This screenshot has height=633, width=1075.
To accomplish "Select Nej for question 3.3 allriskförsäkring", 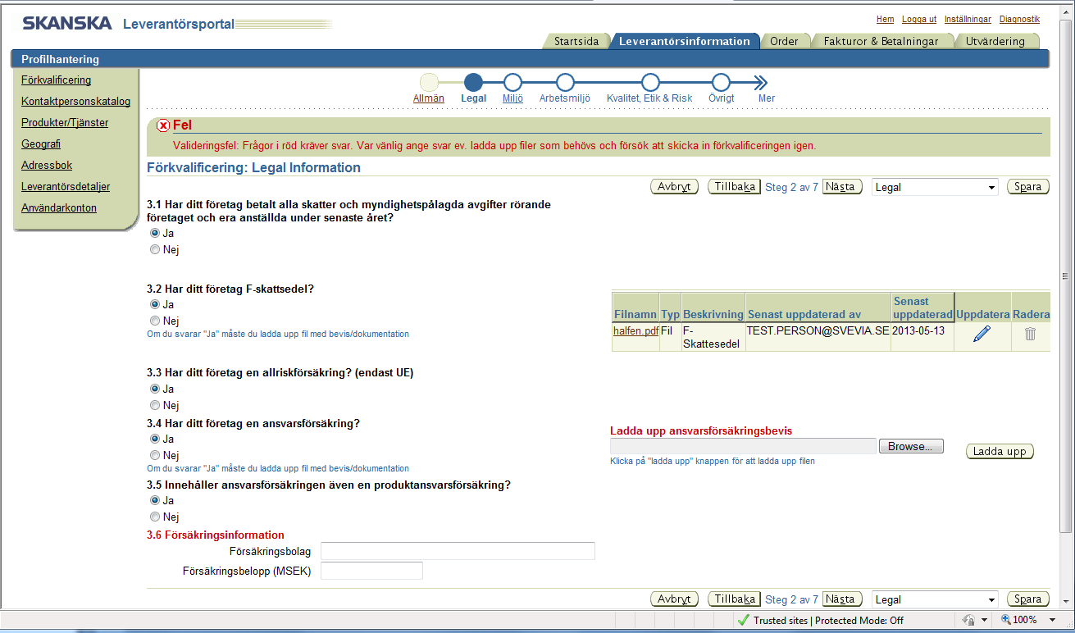I will coord(155,405).
